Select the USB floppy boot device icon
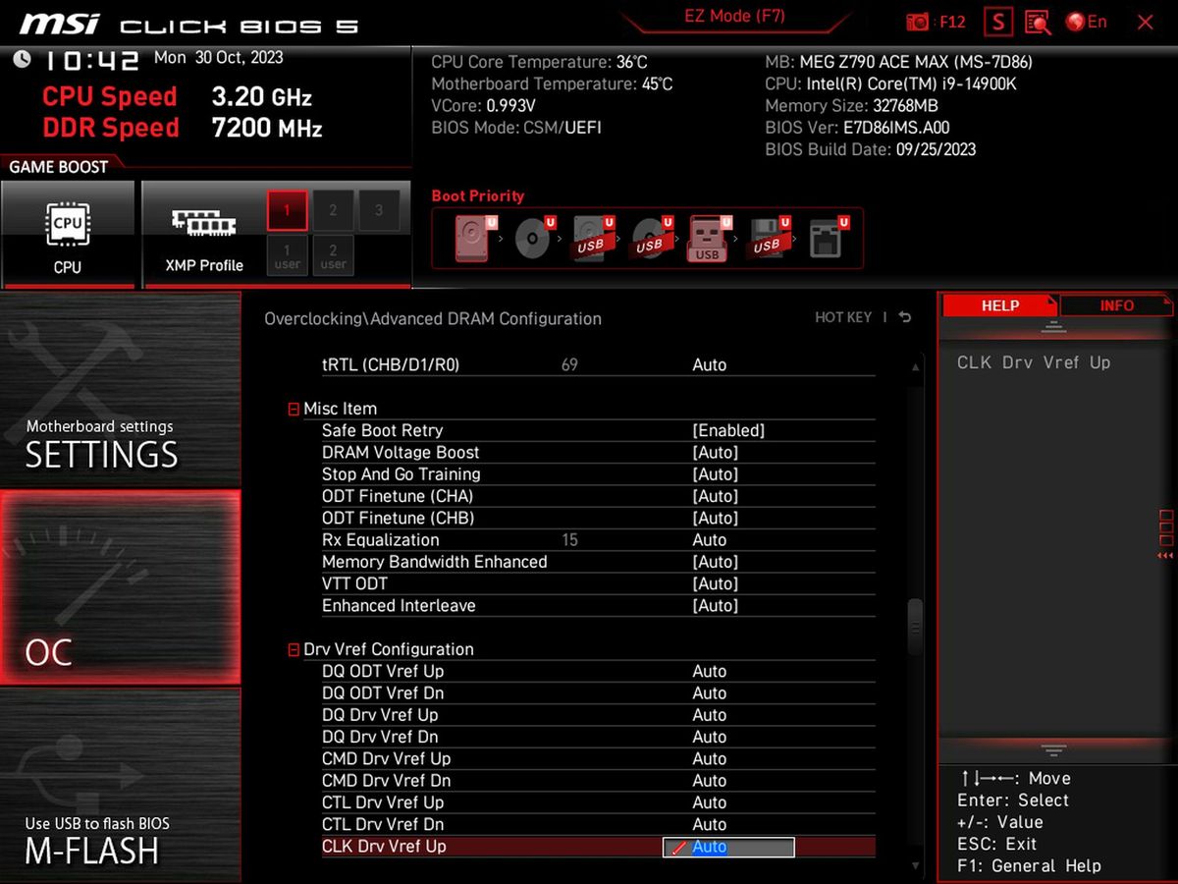Image resolution: width=1178 pixels, height=884 pixels. [768, 239]
